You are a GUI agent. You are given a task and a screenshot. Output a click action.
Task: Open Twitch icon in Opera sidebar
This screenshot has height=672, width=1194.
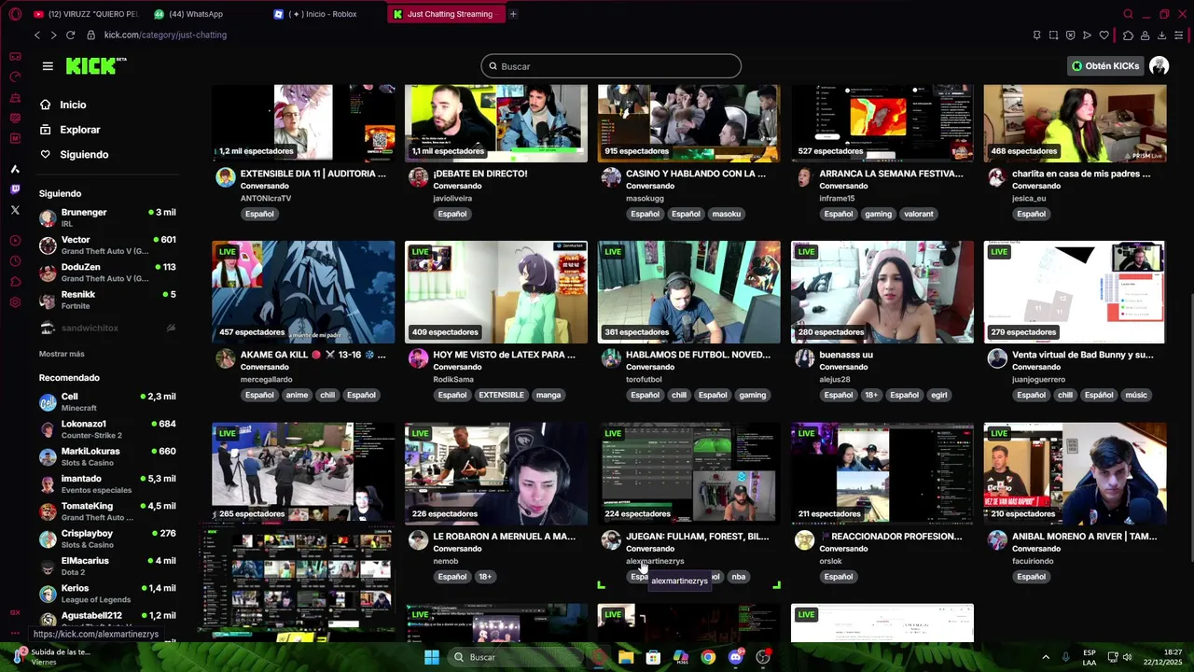coord(15,189)
